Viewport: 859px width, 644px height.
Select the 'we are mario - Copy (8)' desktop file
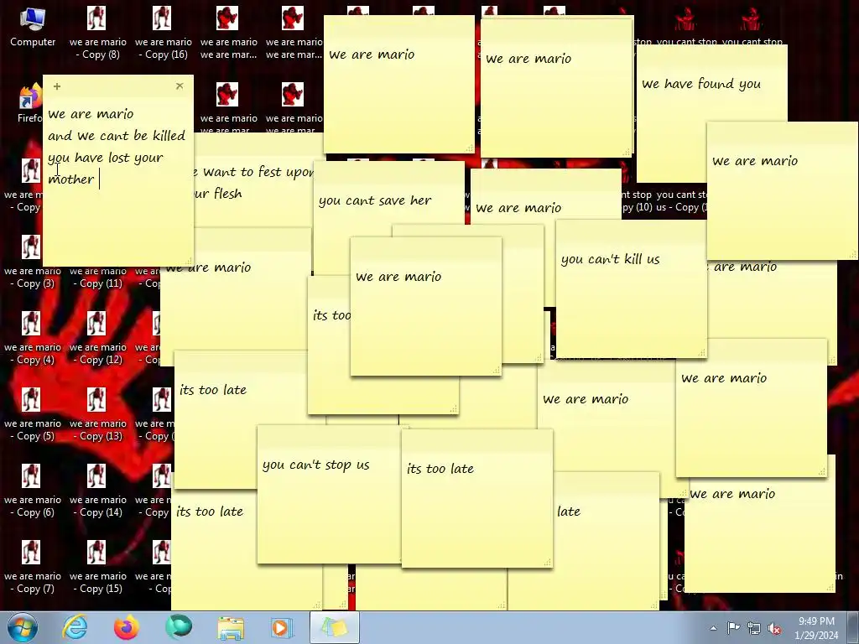point(97,33)
